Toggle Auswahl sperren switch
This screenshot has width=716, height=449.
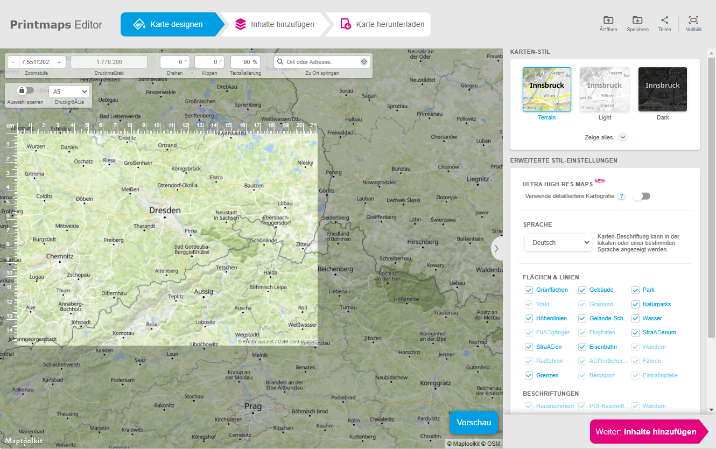[26, 90]
